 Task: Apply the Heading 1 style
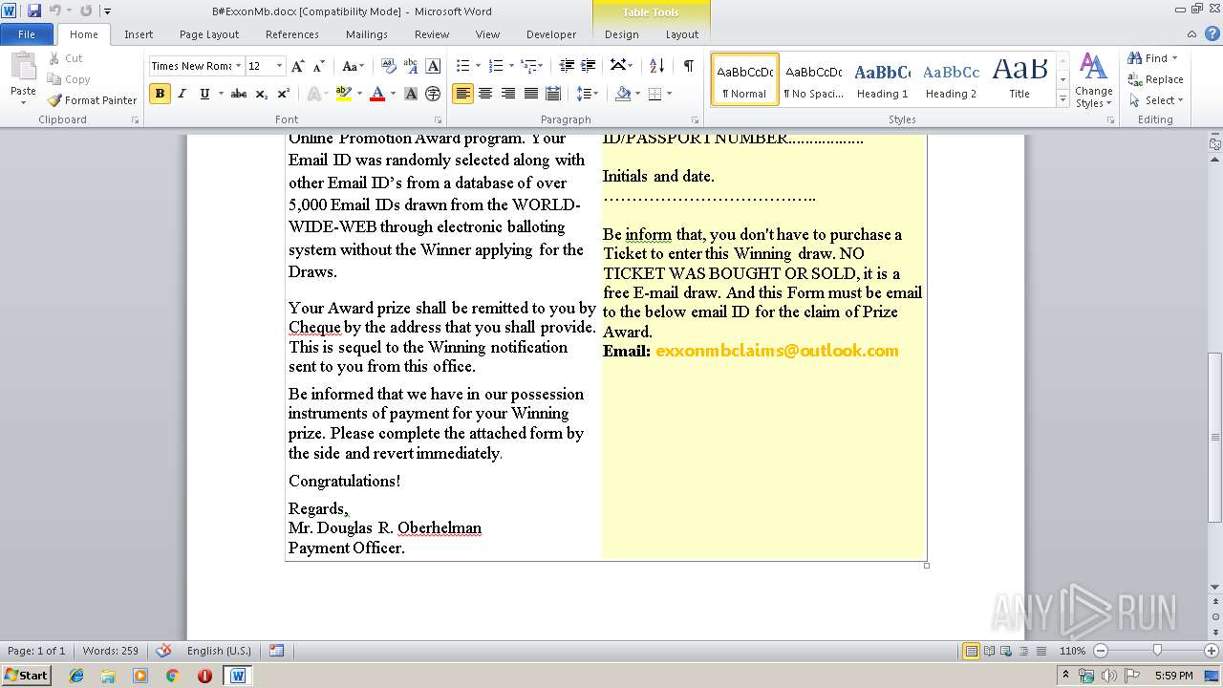click(882, 79)
